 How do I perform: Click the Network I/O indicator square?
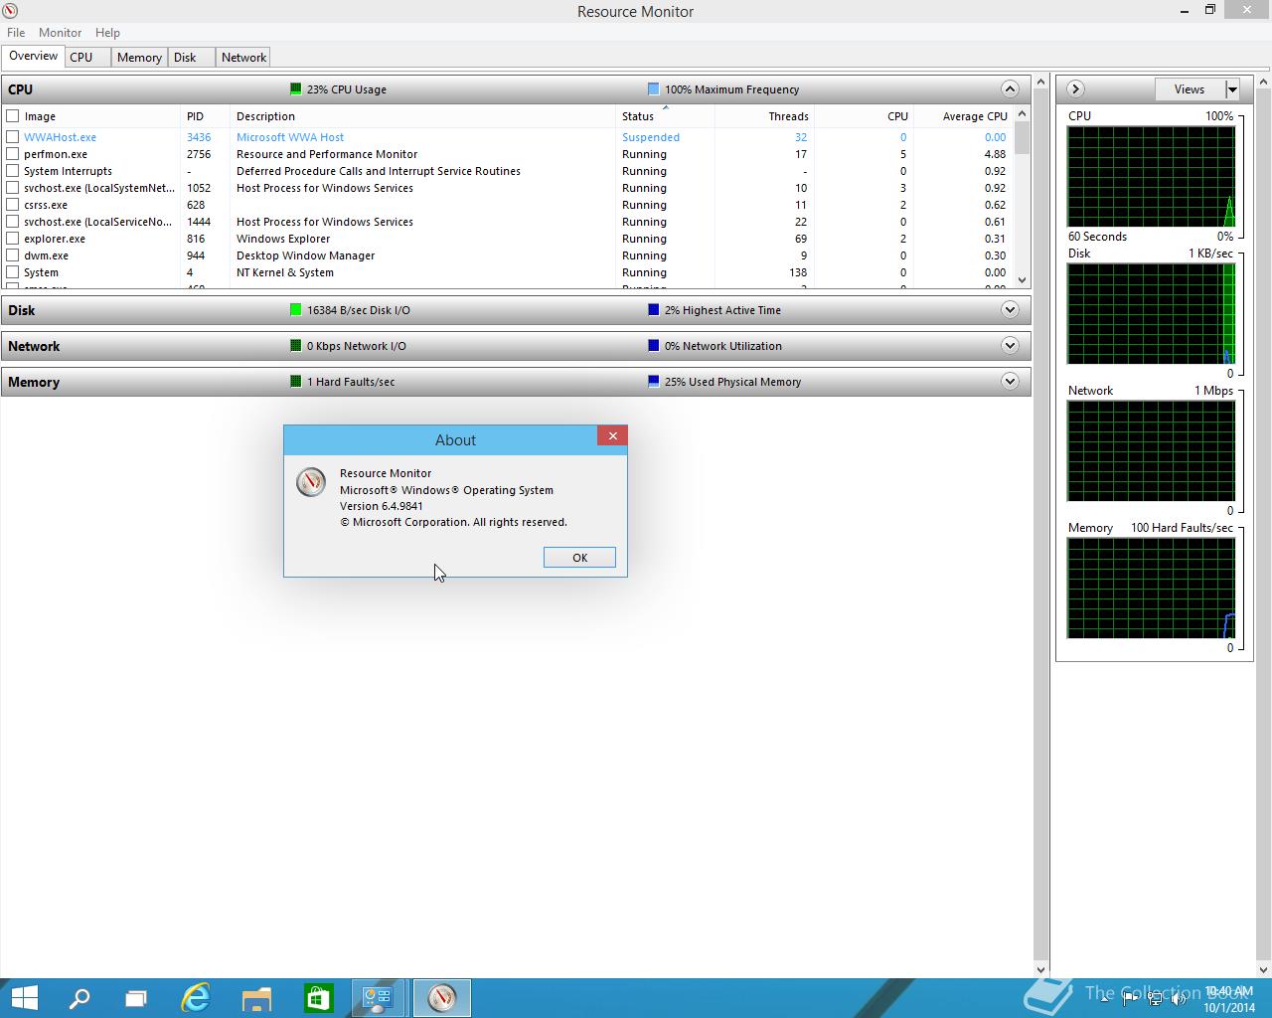pyautogui.click(x=295, y=345)
